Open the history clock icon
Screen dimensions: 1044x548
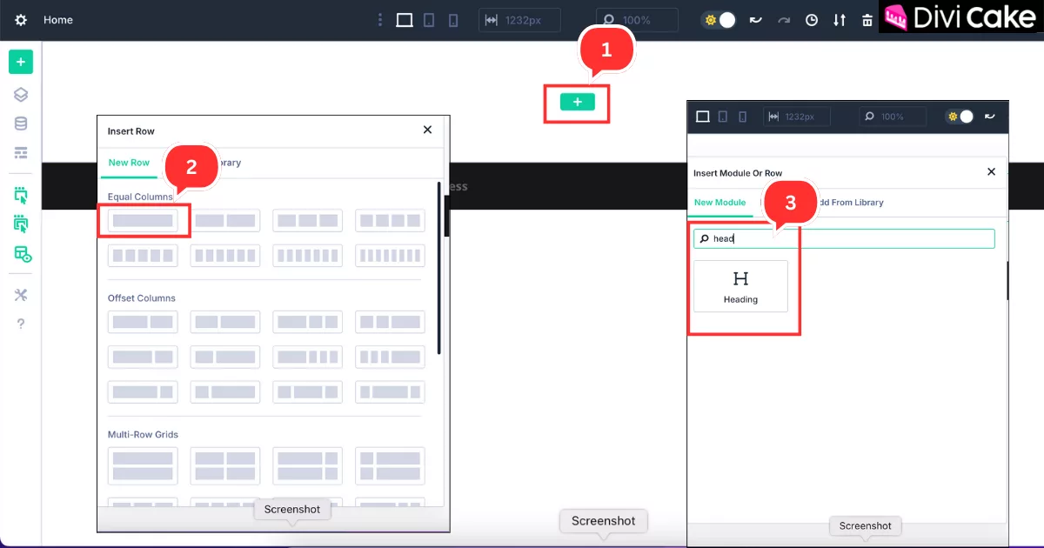812,20
